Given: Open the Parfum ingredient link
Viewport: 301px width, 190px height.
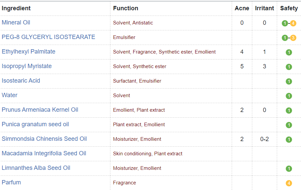Looking at the screenshot, I should point(11,182).
